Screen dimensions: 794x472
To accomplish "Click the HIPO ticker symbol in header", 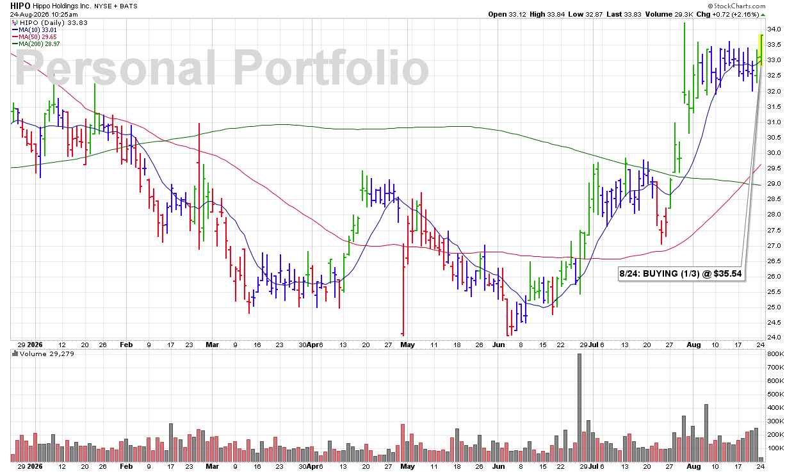I will 21,5.
